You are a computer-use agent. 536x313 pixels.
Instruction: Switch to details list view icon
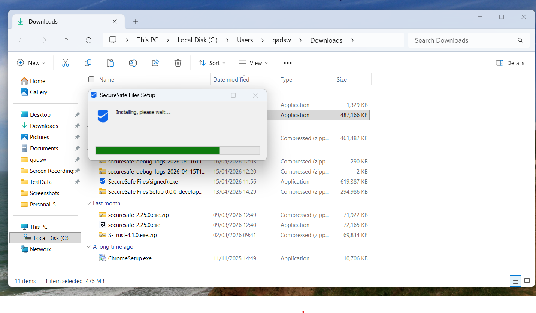(x=516, y=281)
